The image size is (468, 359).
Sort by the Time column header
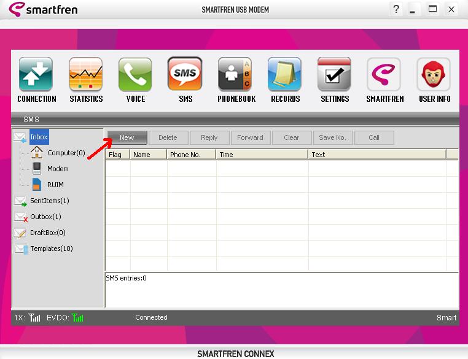click(x=262, y=155)
